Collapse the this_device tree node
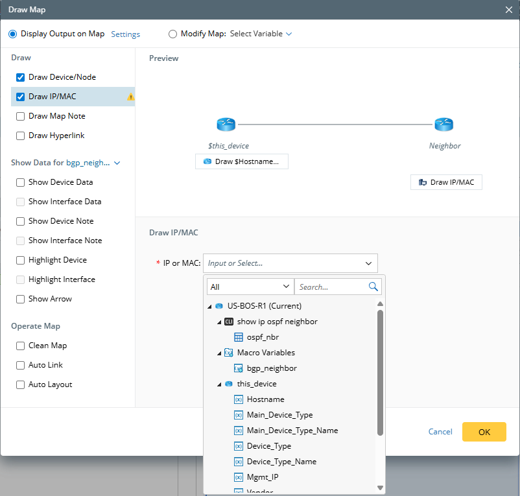The image size is (520, 496). 219,384
